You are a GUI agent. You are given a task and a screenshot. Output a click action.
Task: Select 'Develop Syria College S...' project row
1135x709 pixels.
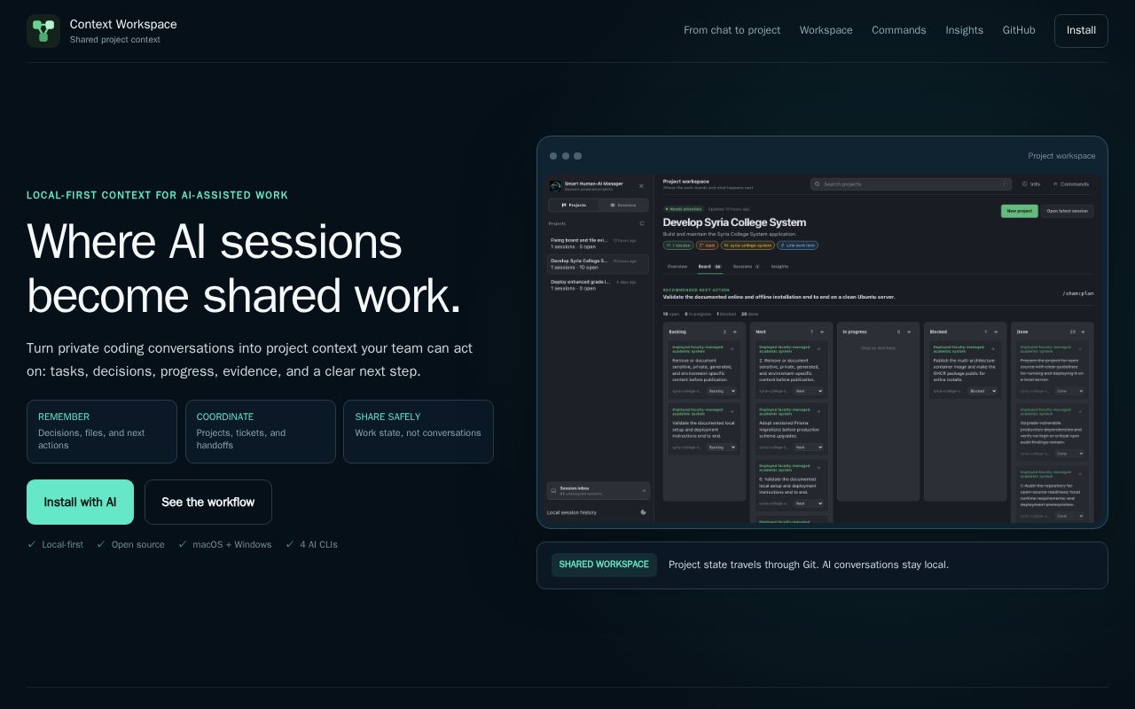tap(598, 264)
